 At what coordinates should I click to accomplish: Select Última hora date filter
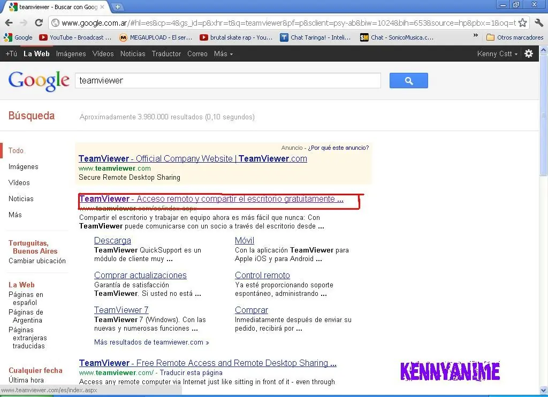[x=26, y=380]
